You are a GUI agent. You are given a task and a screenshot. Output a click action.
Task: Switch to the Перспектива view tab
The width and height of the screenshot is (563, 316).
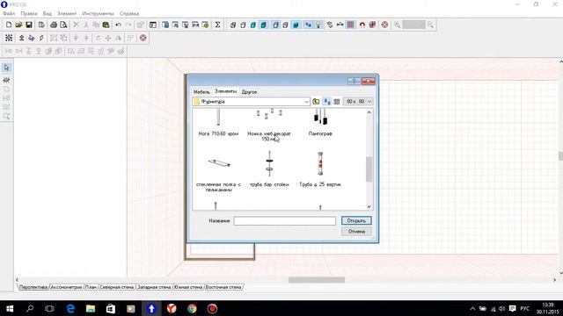click(33, 287)
